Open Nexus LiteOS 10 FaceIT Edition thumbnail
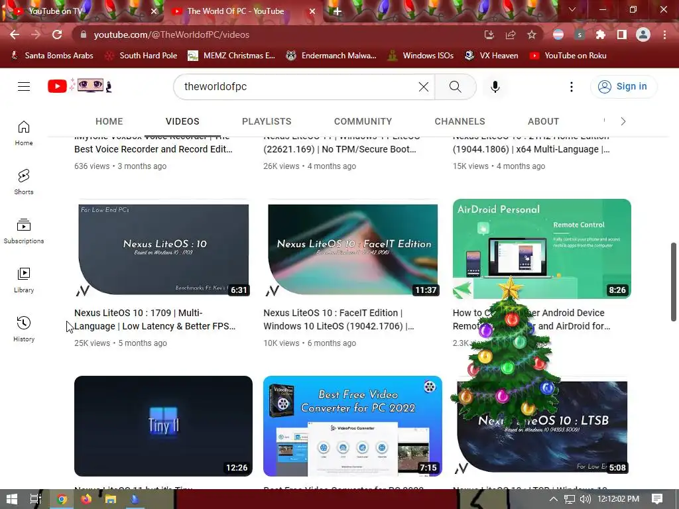 (353, 249)
